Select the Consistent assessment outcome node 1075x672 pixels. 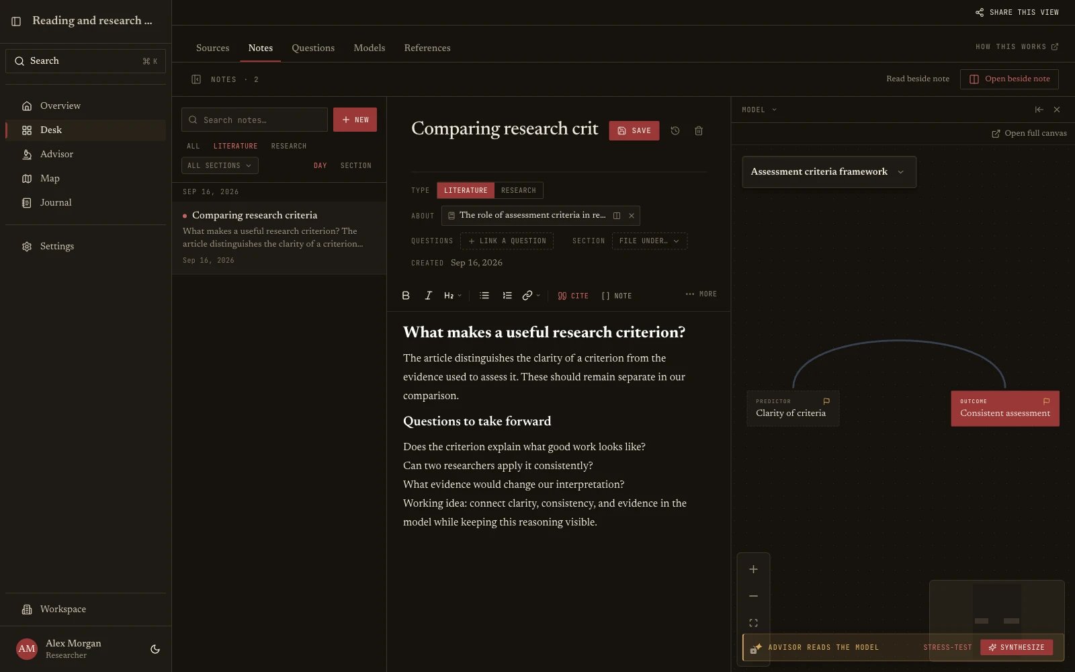1005,409
